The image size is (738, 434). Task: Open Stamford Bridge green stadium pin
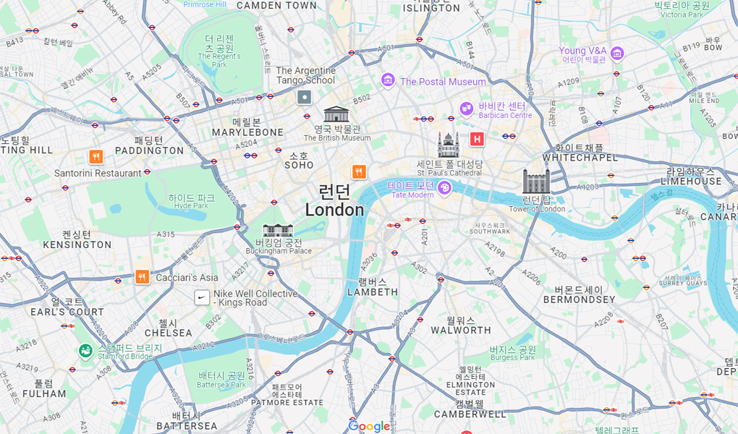[85, 351]
